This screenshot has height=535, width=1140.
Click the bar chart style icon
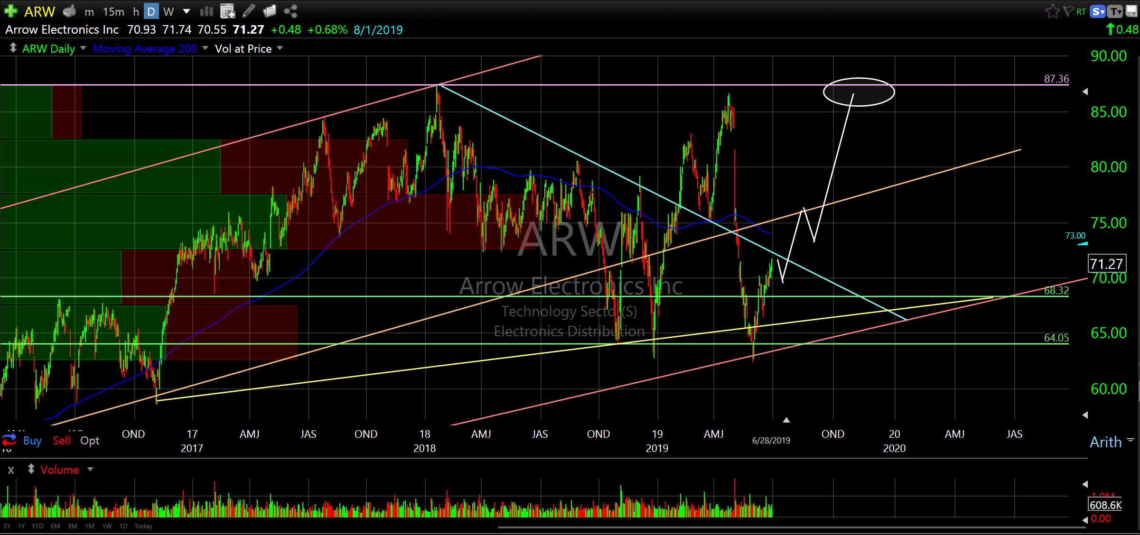206,11
